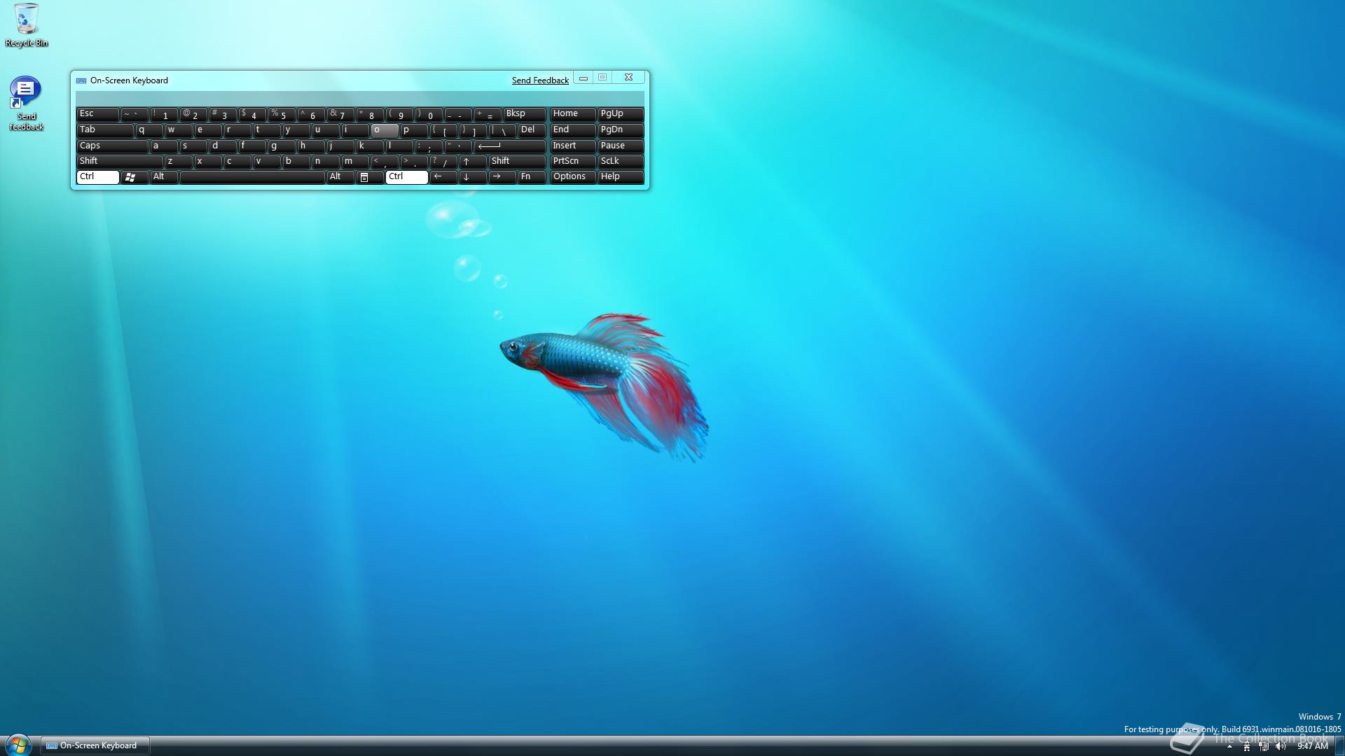
Task: Click the Pause key
Action: click(620, 146)
